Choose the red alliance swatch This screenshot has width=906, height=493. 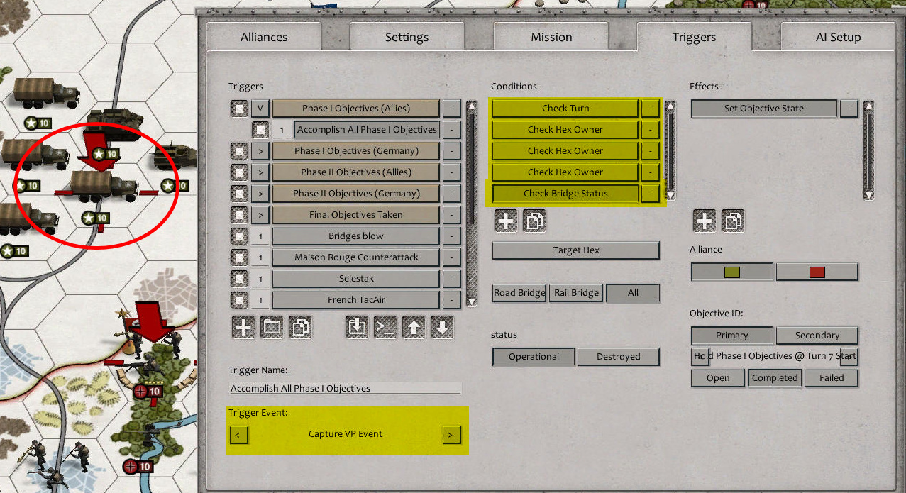[817, 272]
